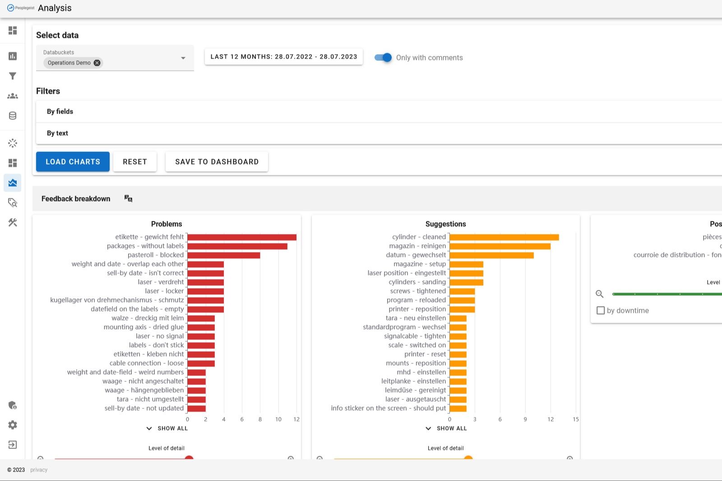Click the 'magazin - reinigen' label

pyautogui.click(x=417, y=246)
